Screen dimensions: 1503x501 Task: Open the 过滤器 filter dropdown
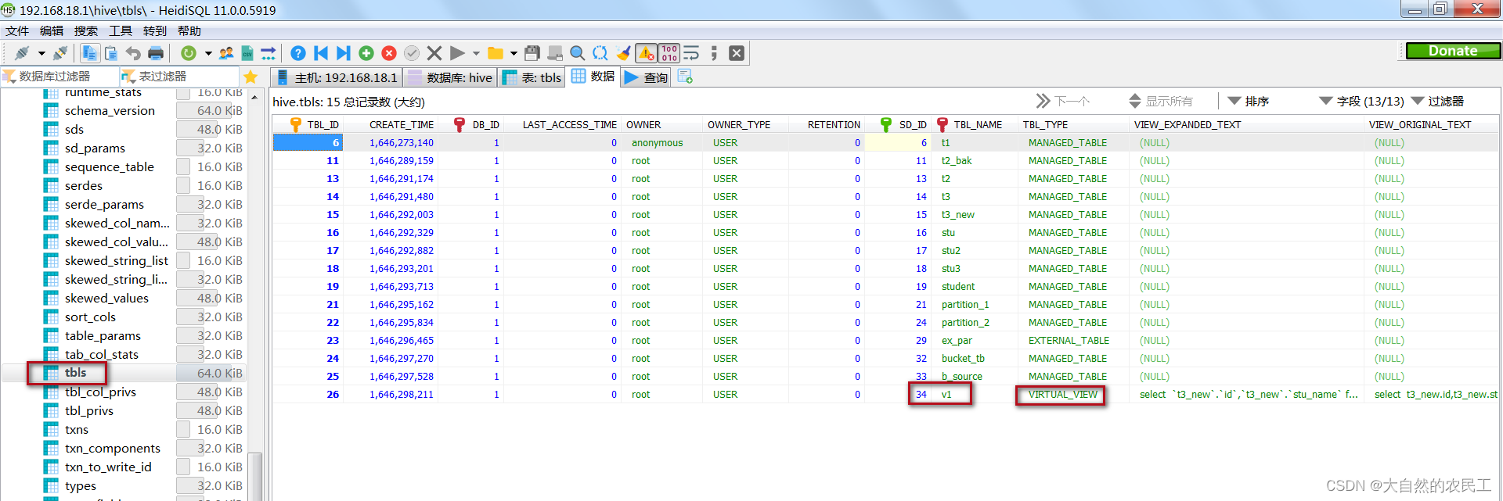pyautogui.click(x=1437, y=102)
